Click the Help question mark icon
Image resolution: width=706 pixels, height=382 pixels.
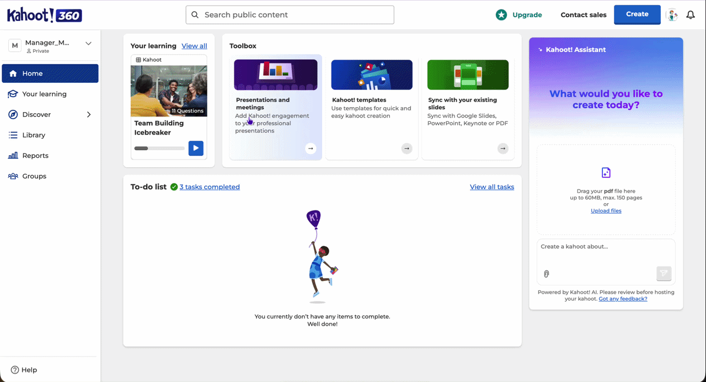coord(15,370)
